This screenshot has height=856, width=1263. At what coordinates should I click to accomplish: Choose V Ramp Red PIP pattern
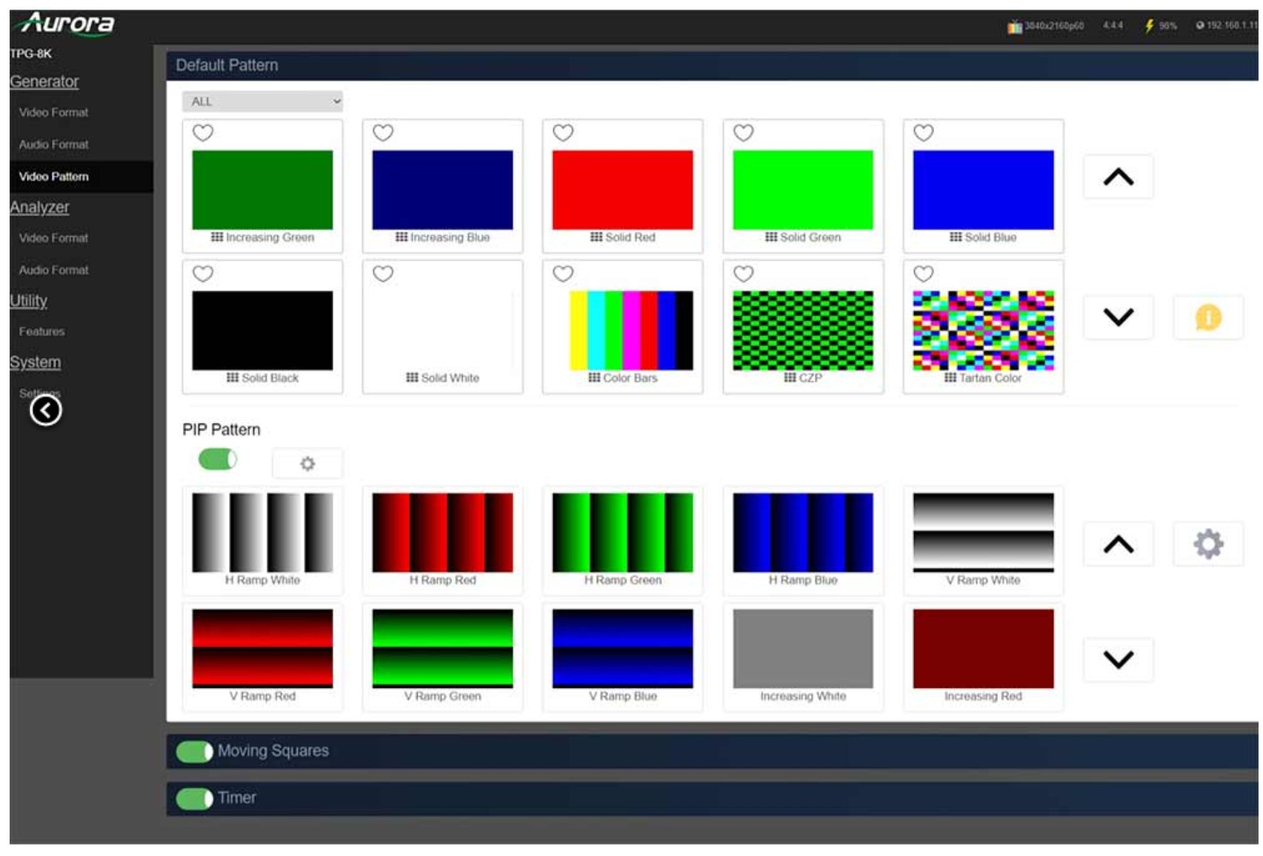[x=262, y=649]
